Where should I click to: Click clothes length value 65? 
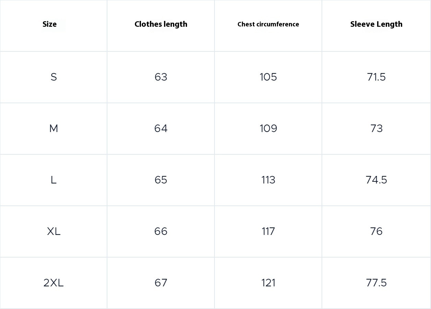tap(161, 180)
